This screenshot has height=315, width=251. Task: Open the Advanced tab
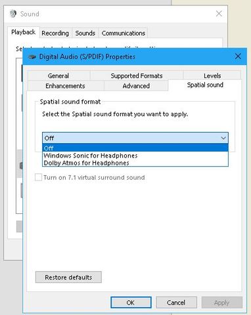tap(136, 86)
